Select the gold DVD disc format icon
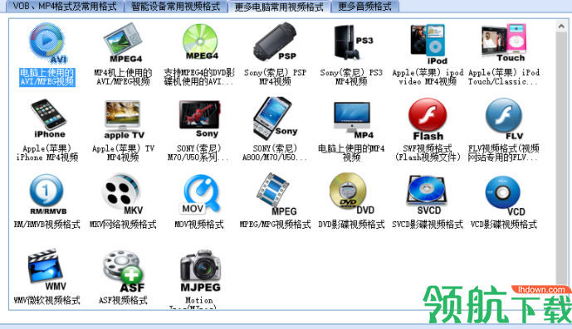Viewport: 572px width, 329px height. [352, 194]
